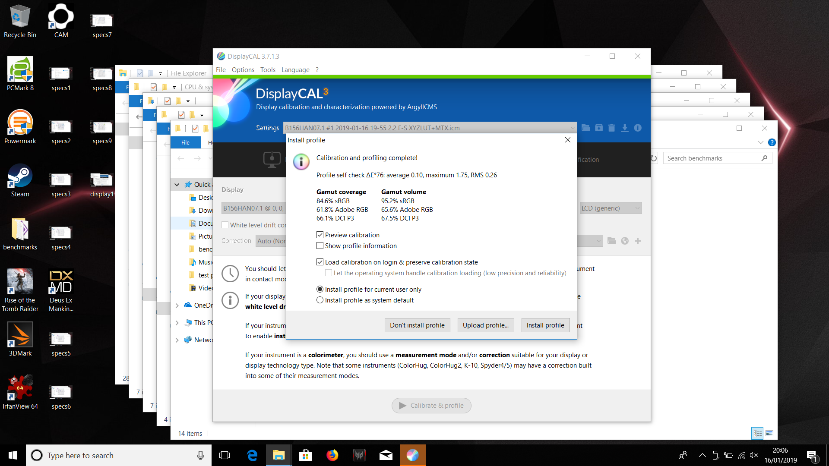
Task: Expand the OneDrive tree node
Action: [177, 305]
